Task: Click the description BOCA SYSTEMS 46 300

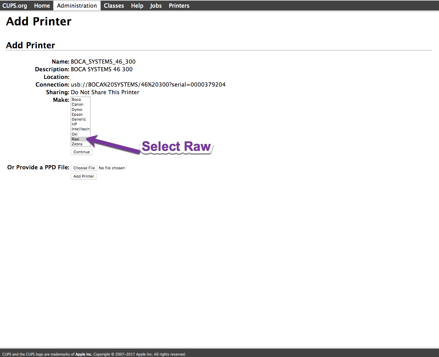Action: 102,69
